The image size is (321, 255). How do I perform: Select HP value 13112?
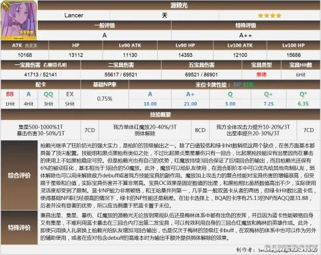pos(75,55)
